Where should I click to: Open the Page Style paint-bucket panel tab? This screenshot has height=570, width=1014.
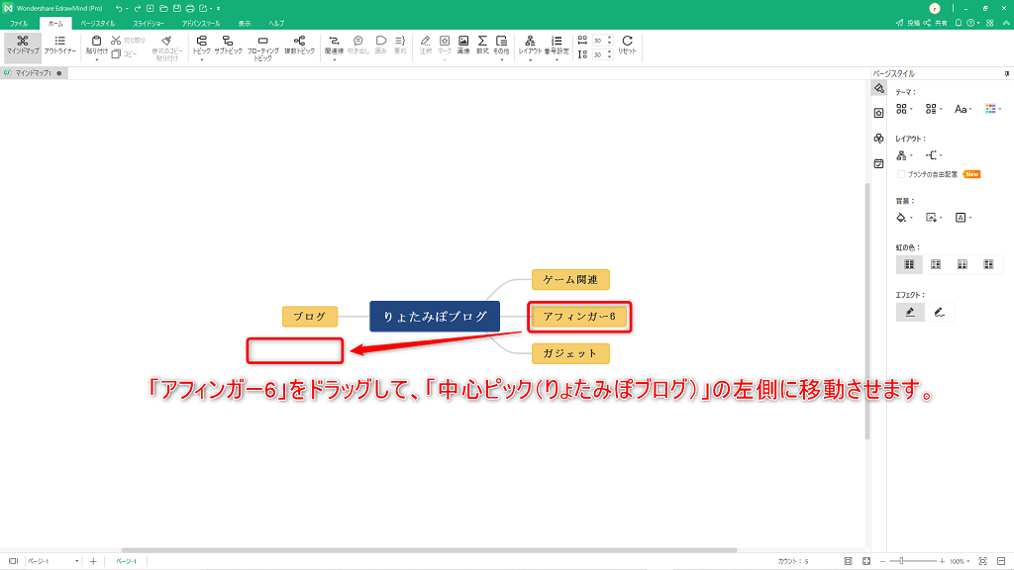tap(879, 88)
